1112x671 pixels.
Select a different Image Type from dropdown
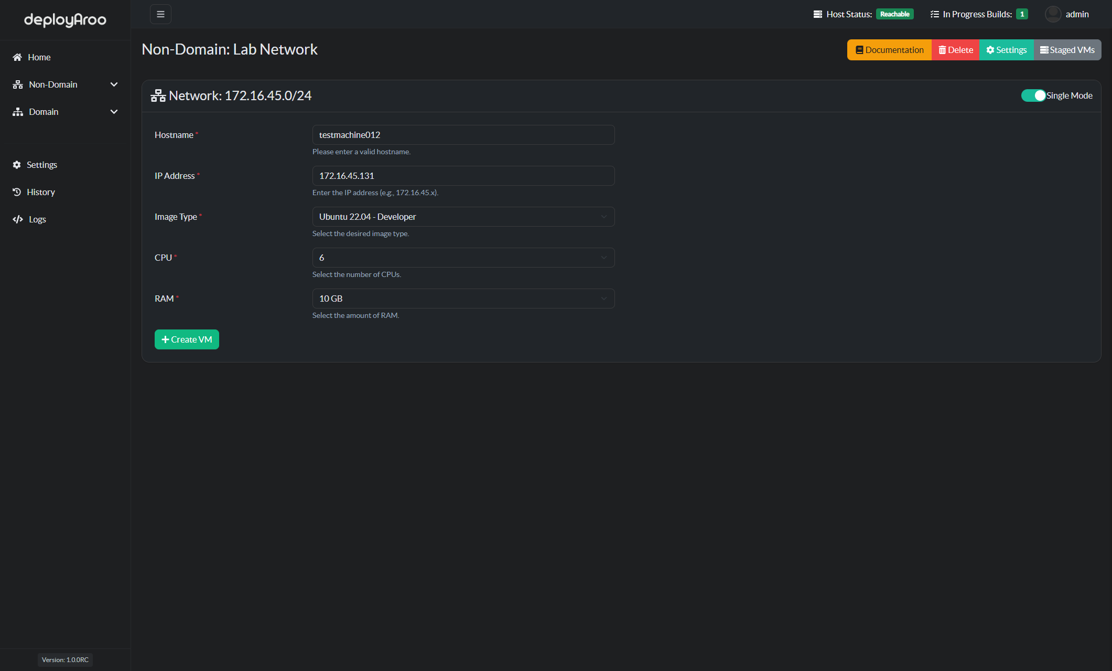coord(463,216)
